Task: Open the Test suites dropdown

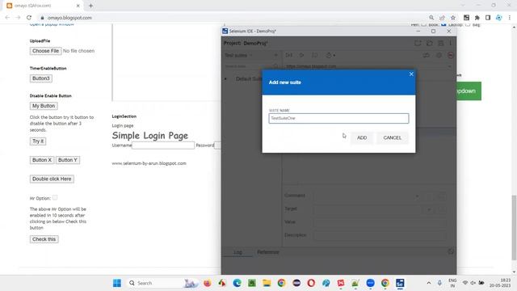Action: pos(238,55)
